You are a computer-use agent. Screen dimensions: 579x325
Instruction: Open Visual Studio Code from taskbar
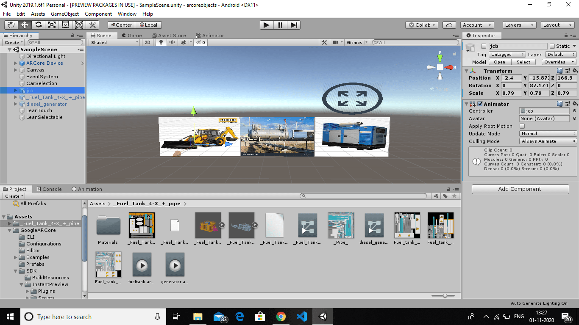301,317
